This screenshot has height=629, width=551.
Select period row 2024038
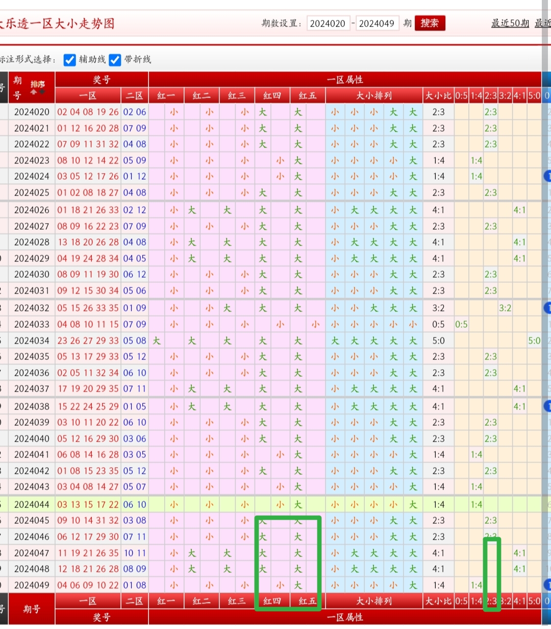pyautogui.click(x=32, y=406)
